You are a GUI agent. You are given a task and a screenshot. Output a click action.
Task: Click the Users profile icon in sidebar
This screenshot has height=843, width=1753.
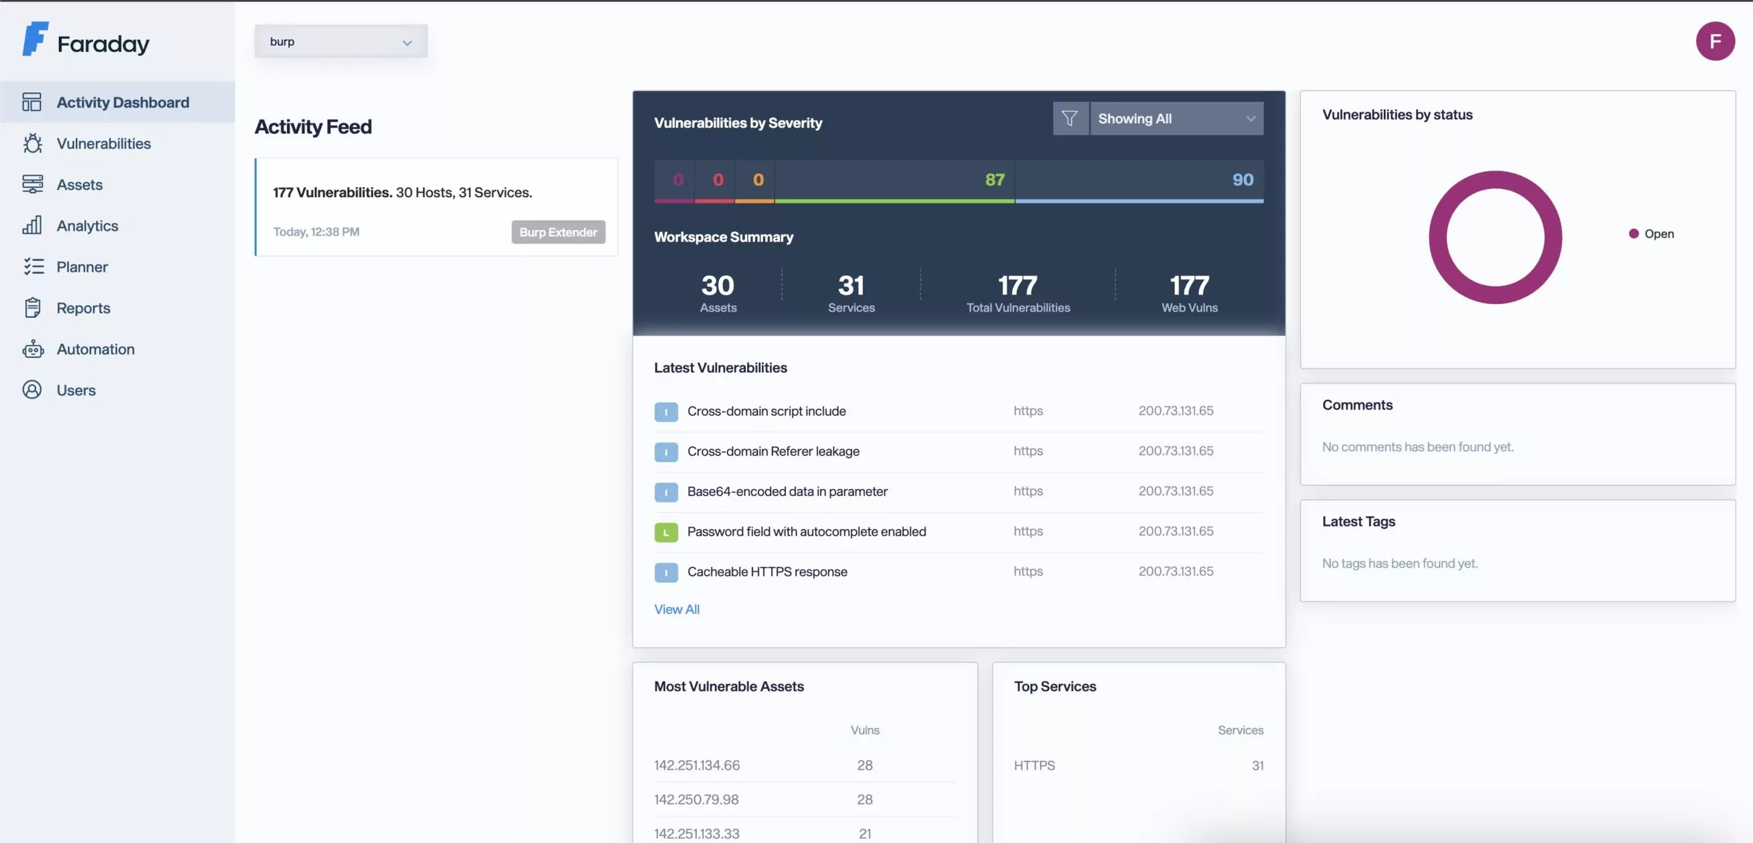click(x=32, y=390)
